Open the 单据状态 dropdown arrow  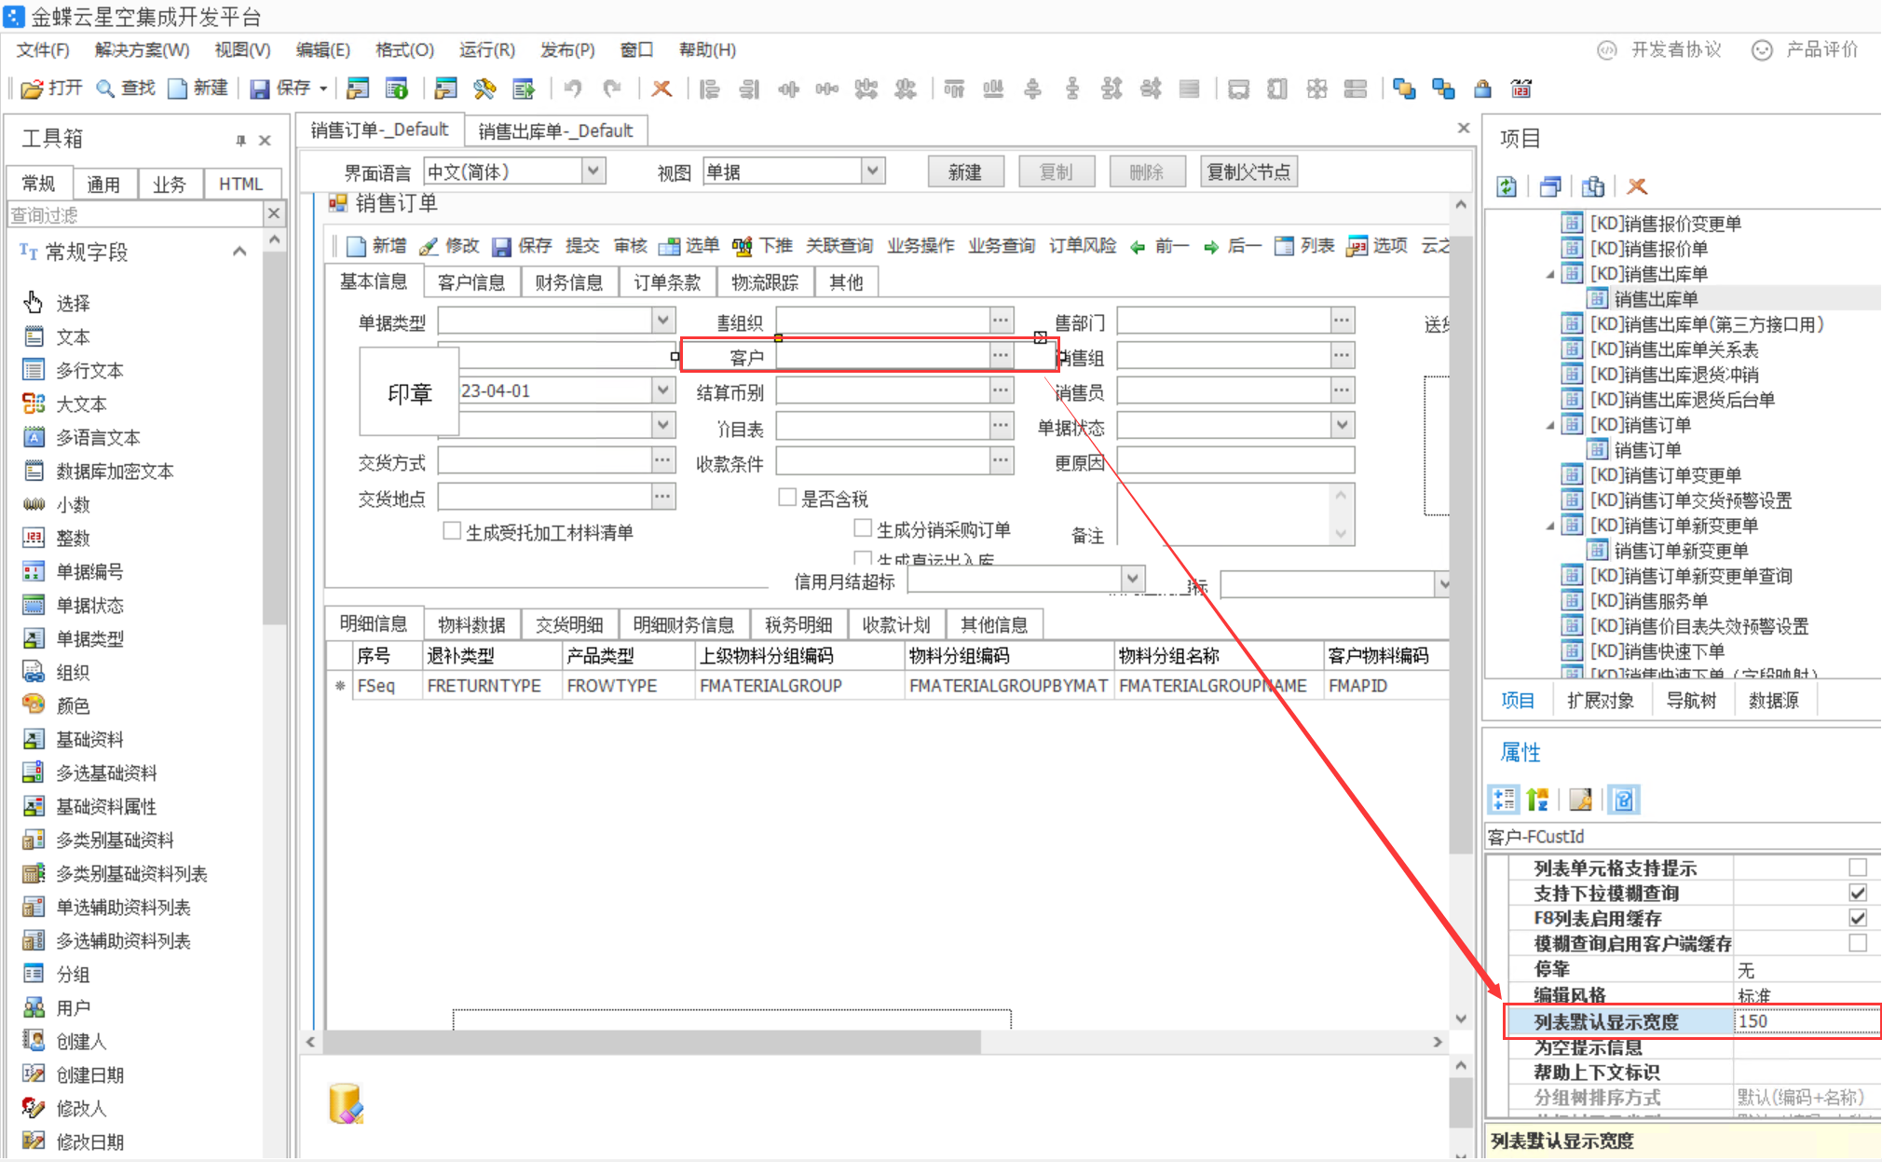pyautogui.click(x=1342, y=425)
